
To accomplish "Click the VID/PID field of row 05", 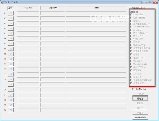I will (x=28, y=33).
